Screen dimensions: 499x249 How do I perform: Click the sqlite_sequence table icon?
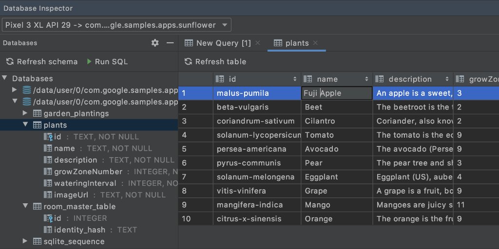(37, 241)
